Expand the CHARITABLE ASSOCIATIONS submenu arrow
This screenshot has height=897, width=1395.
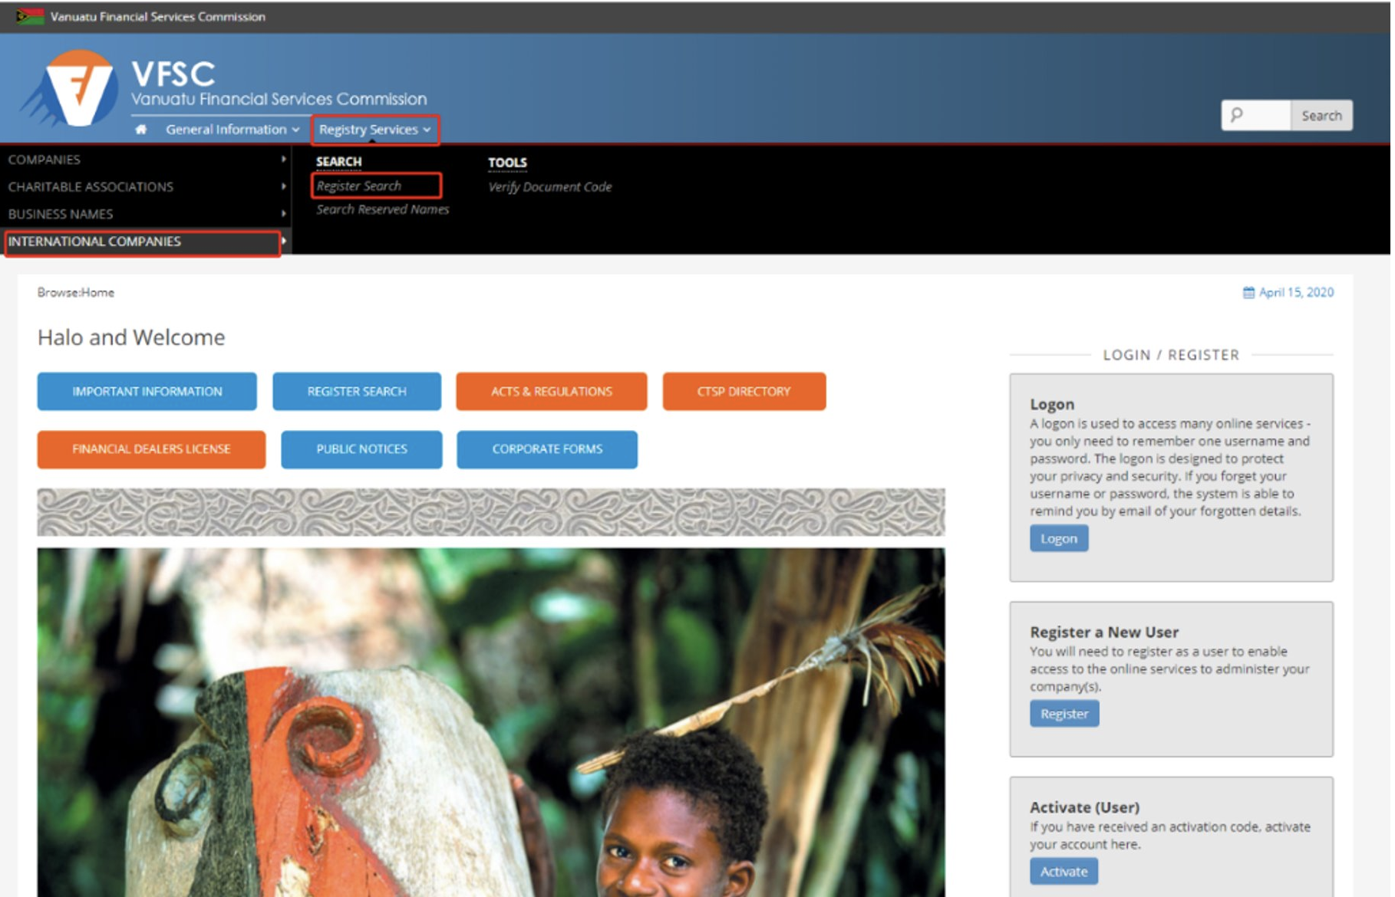coord(284,186)
